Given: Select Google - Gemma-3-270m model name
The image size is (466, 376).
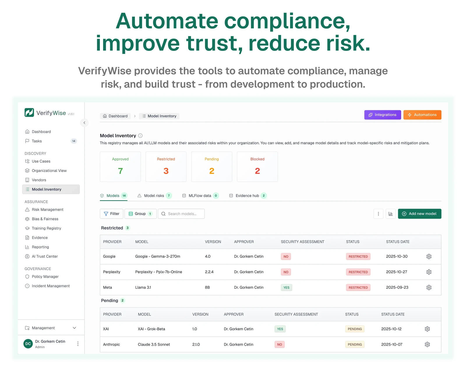Looking at the screenshot, I should click(158, 256).
